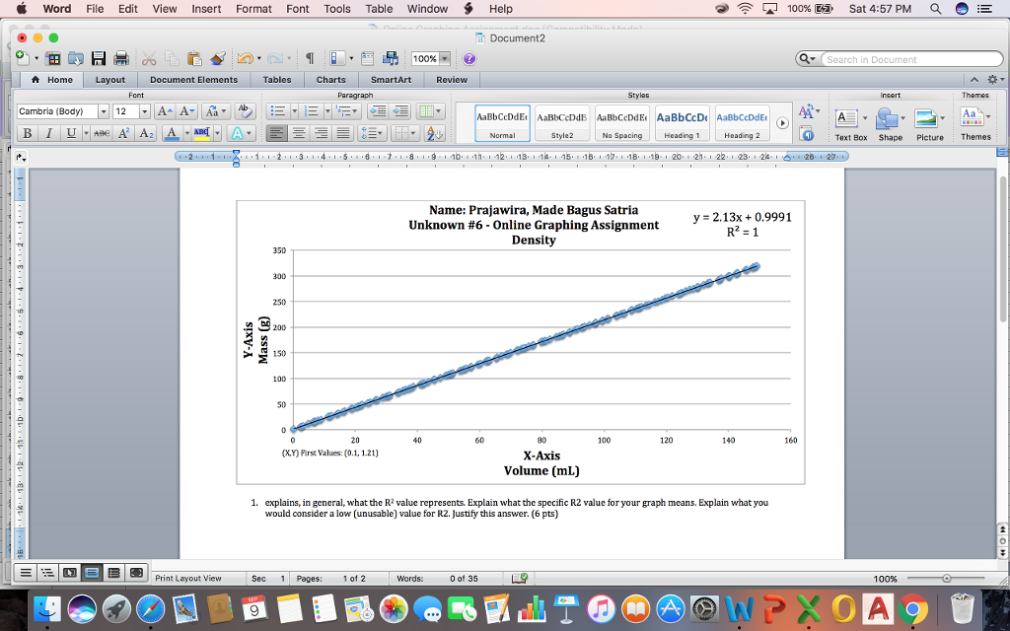Open the Format menu in menu bar
This screenshot has height=631, width=1010.
point(253,9)
